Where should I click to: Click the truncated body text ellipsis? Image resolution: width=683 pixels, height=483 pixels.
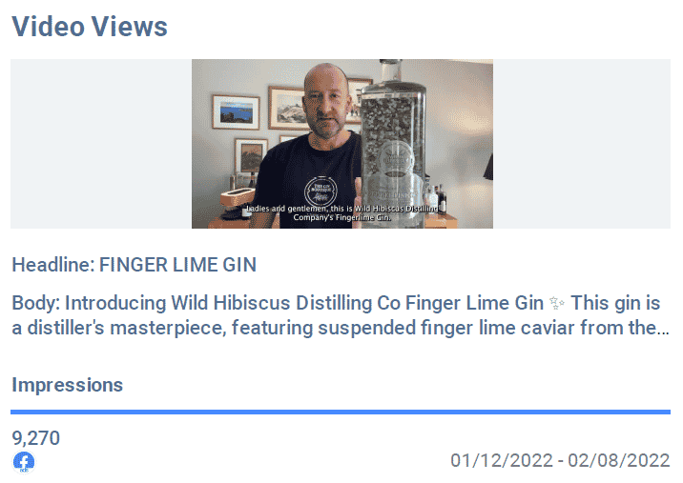(663, 331)
